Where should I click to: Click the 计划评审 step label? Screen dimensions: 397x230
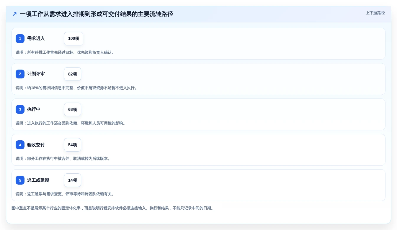pyautogui.click(x=36, y=74)
